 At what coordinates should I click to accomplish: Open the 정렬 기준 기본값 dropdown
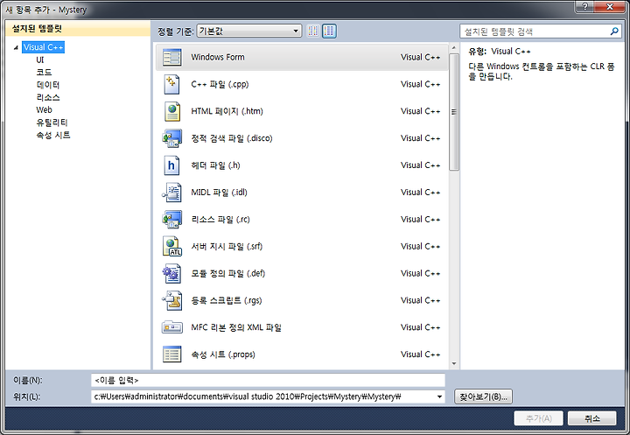tap(249, 31)
